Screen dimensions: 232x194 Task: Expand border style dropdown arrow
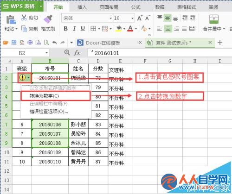pos(99,29)
